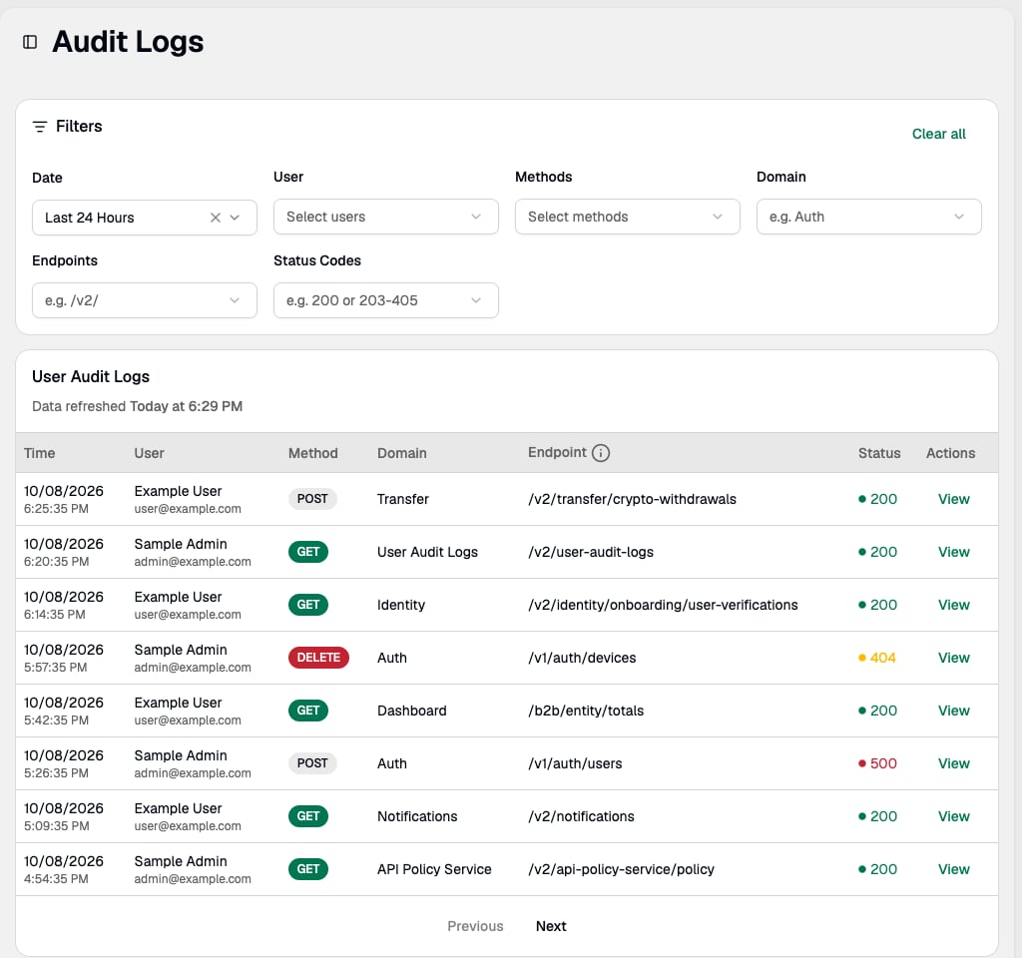Image resolution: width=1022 pixels, height=958 pixels.
Task: View the user-verifications log entry
Action: [953, 605]
